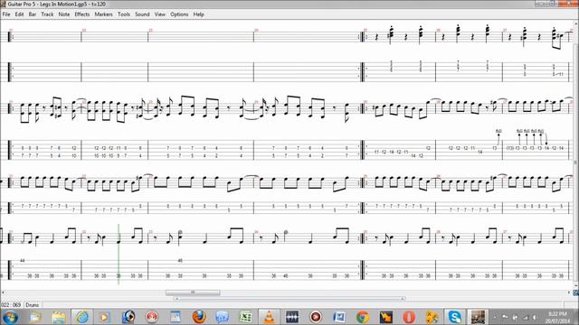The image size is (579, 325).
Task: Open the Edit menu
Action: tap(19, 14)
